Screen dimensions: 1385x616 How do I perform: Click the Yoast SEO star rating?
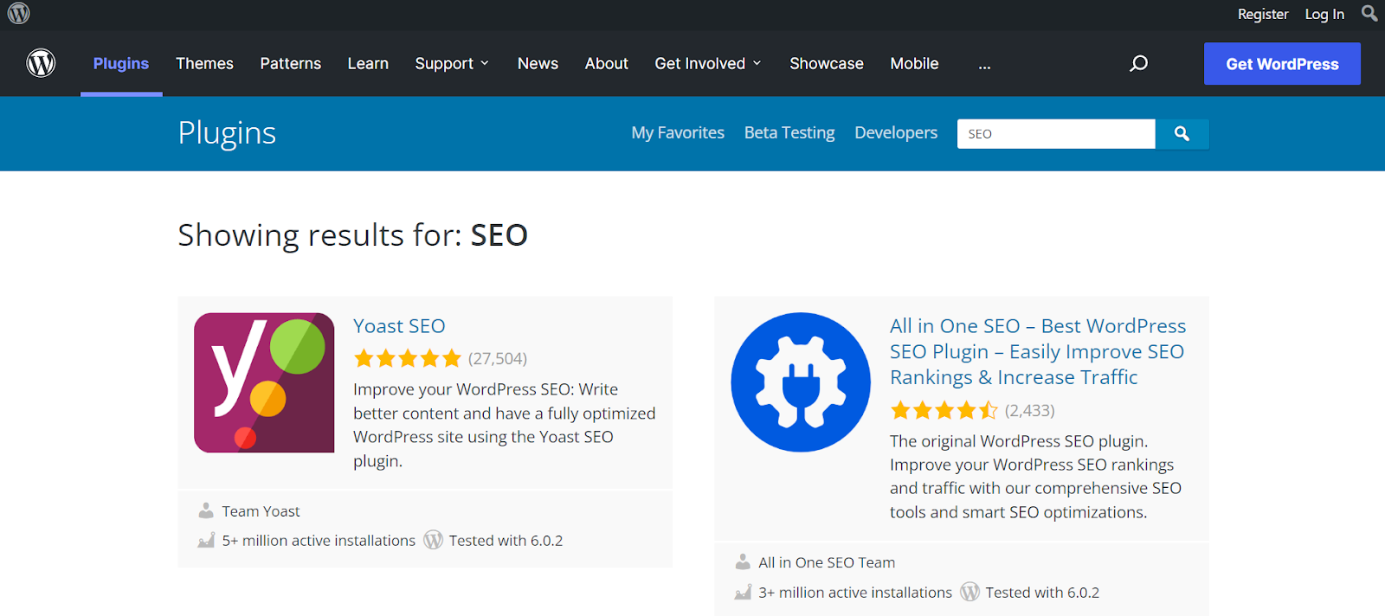(408, 358)
